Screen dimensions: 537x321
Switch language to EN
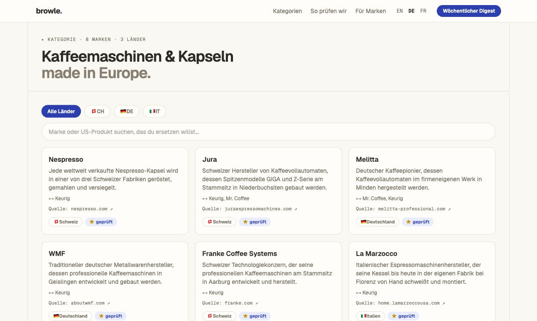point(400,11)
